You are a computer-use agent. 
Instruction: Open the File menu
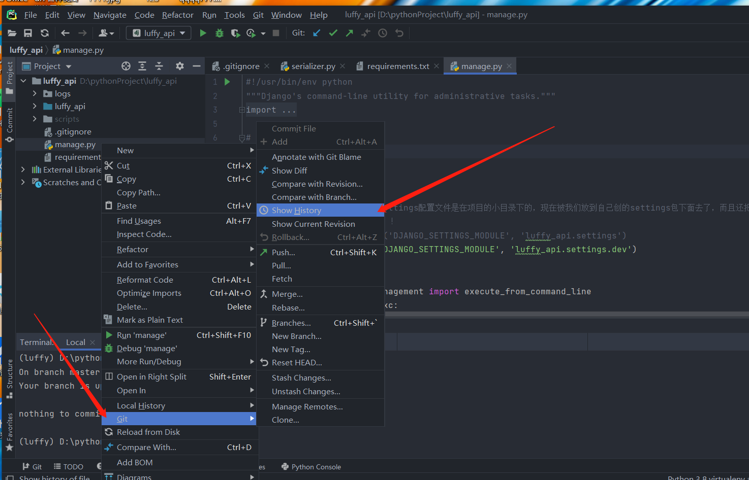[30, 15]
